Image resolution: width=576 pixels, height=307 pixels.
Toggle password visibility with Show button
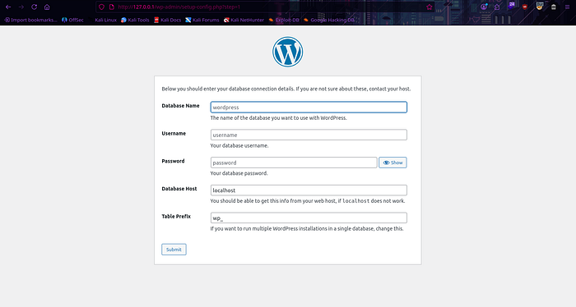pos(393,163)
